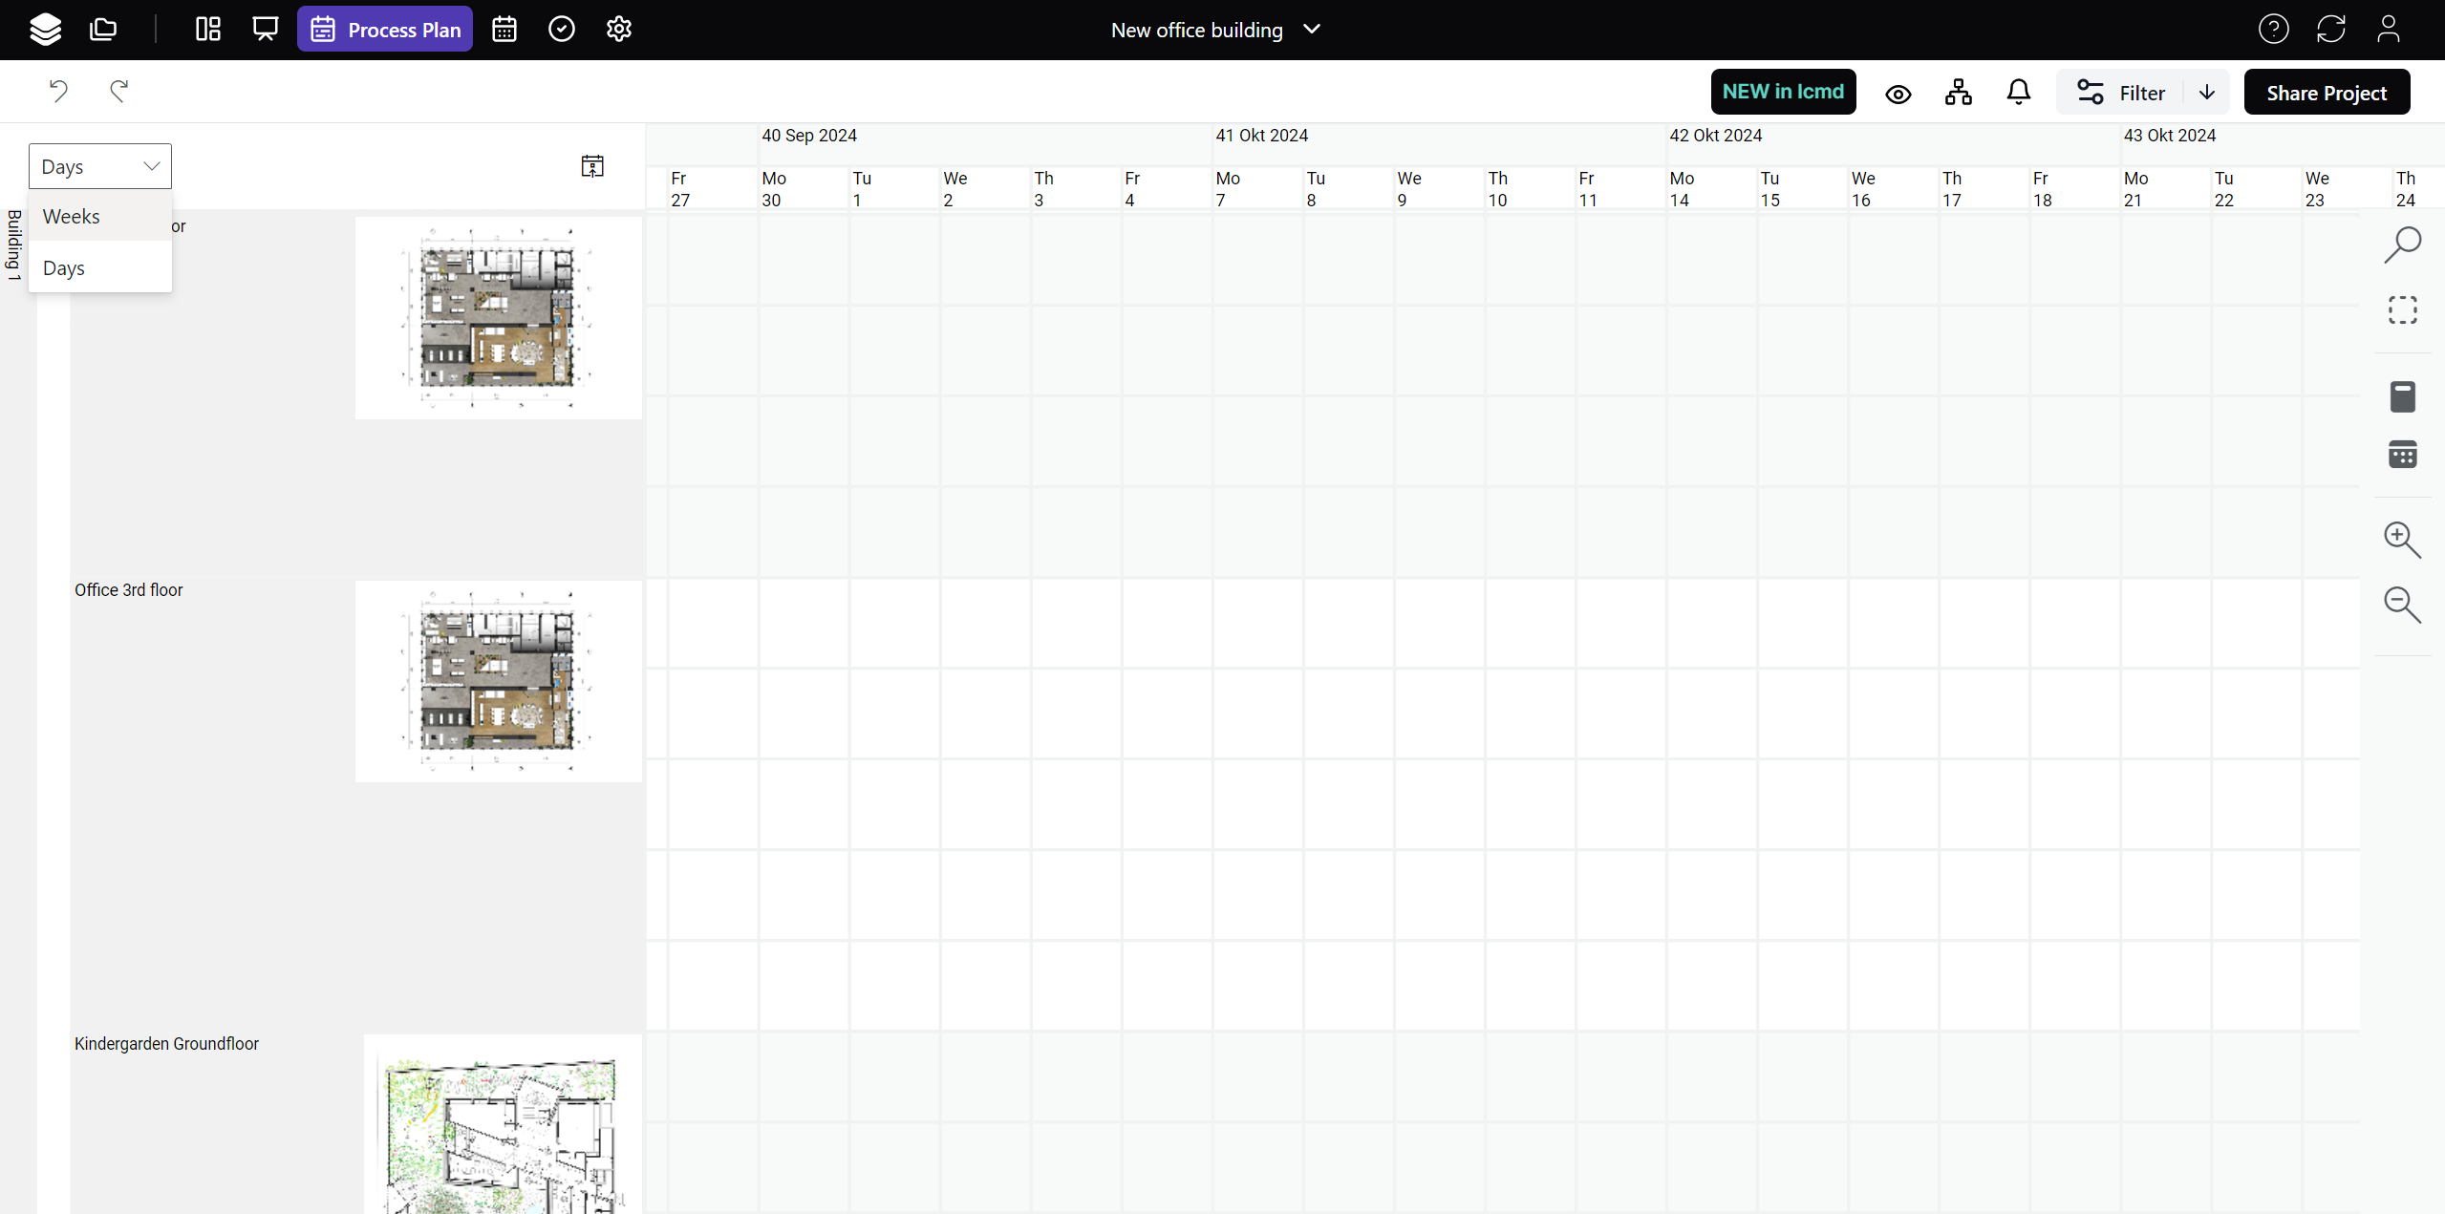Click the magnifier search icon
The height and width of the screenshot is (1214, 2445).
click(x=2402, y=245)
